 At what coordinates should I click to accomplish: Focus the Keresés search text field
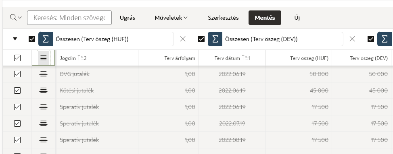tap(69, 18)
